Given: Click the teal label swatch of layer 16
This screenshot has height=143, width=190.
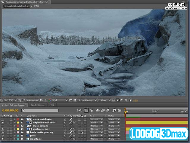Looking at the screenshot, I should click(18, 139).
